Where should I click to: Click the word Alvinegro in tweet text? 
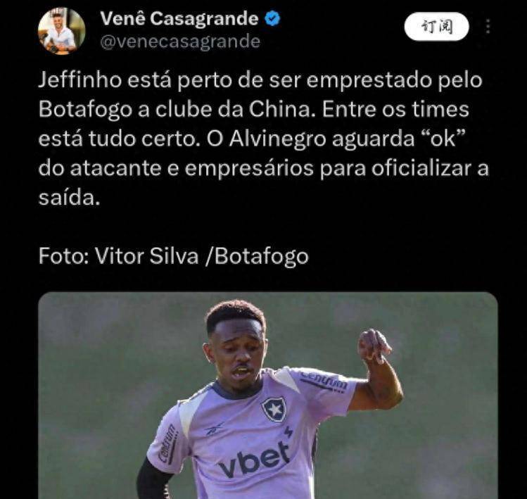click(x=278, y=139)
